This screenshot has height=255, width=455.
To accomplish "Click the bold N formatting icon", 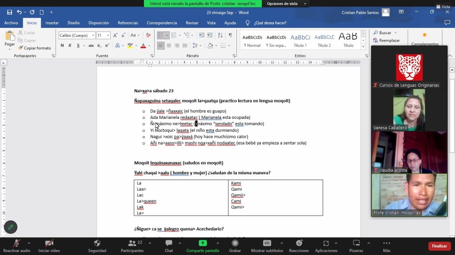I will pyautogui.click(x=62, y=46).
